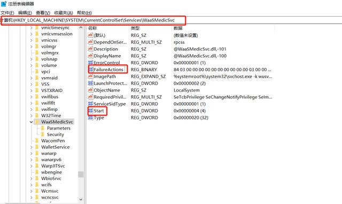Screen dimensions: 342x204
Task: Click the @WaaSMedicSvc.dll,-101 data cell
Action: pyautogui.click(x=200, y=49)
